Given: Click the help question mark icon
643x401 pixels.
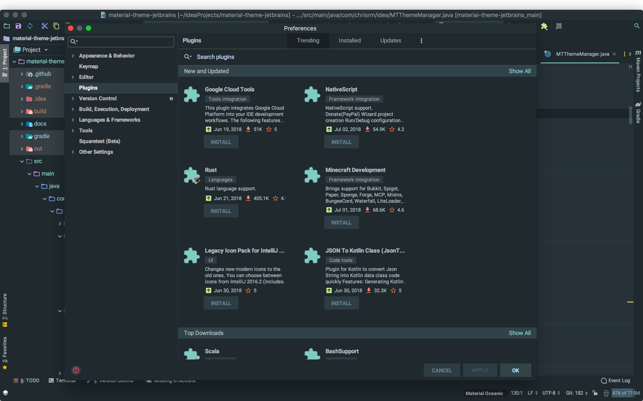Looking at the screenshot, I should click(76, 370).
